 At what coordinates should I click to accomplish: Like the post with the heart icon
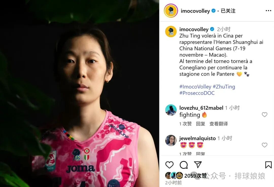point(169,165)
